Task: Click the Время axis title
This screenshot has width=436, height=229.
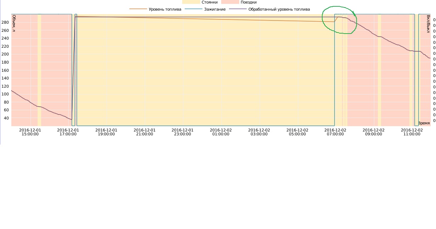Action: click(424, 123)
